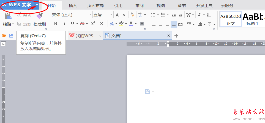
Task: Save document using the floppy disk icon
Action: click(11, 36)
